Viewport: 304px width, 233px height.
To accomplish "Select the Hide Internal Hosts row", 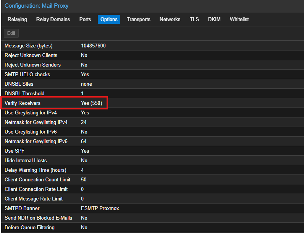I will click(x=153, y=160).
